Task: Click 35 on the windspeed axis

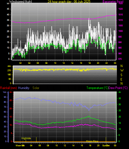Action: tap(8, 20)
